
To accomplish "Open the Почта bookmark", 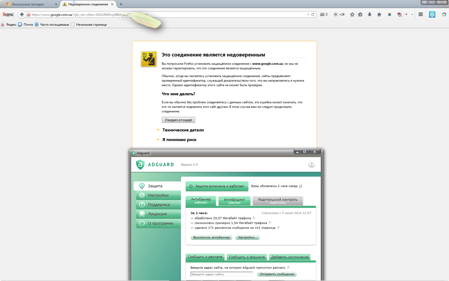I will point(26,25).
